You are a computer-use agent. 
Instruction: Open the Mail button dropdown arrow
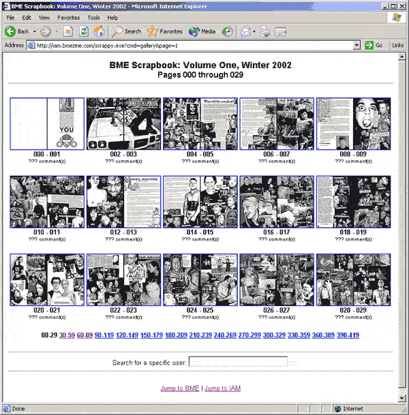click(x=254, y=31)
